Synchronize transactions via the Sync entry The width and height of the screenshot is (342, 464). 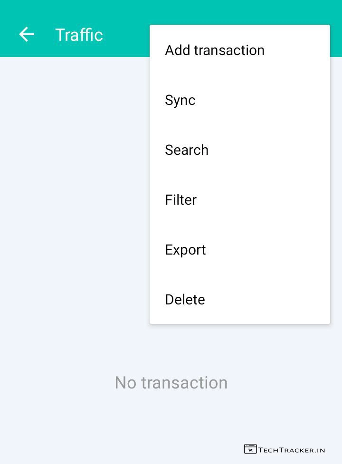[x=180, y=100]
